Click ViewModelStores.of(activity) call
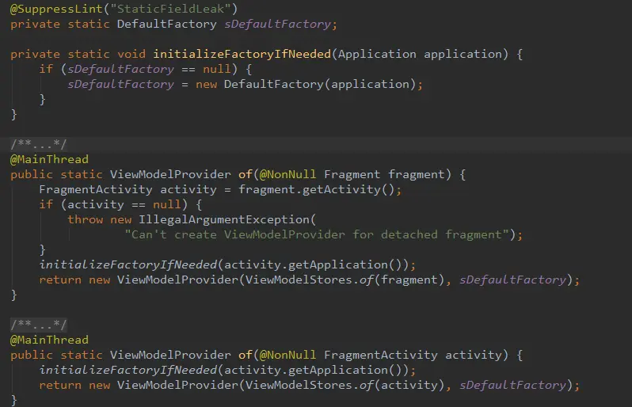Image resolution: width=632 pixels, height=407 pixels. coord(345,385)
